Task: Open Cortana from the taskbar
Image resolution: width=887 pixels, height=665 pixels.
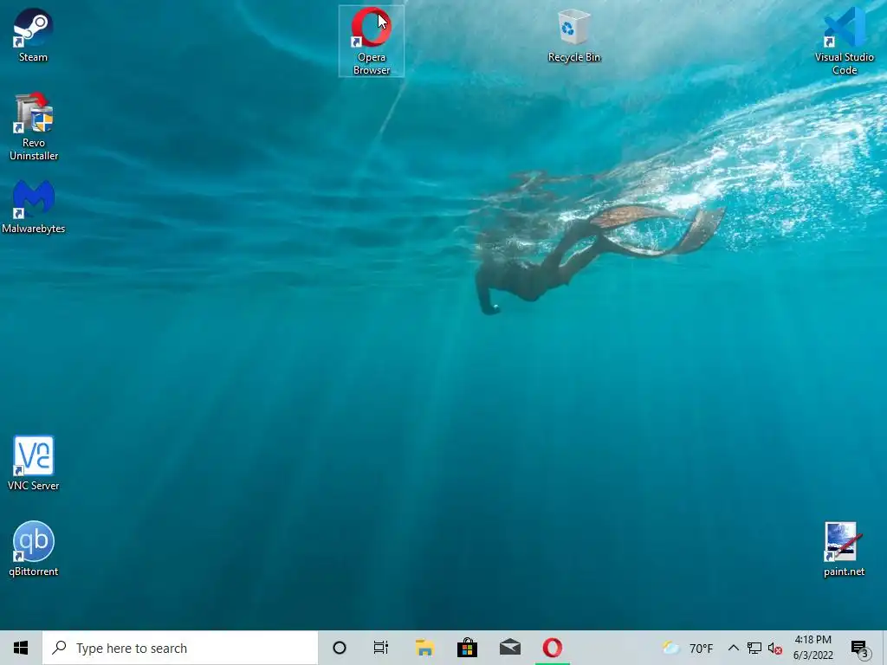Action: pyautogui.click(x=340, y=648)
